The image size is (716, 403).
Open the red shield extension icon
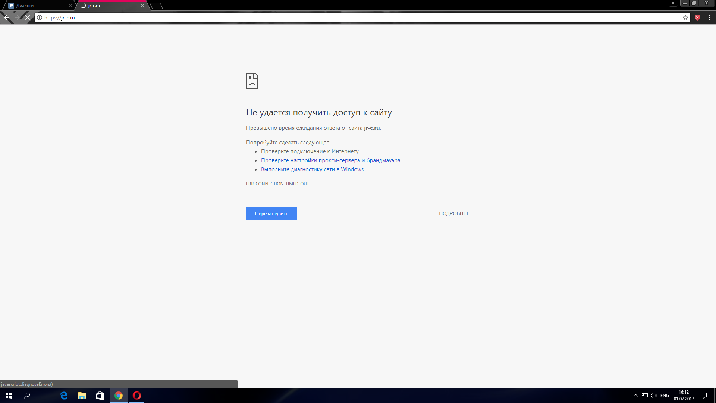coord(697,18)
